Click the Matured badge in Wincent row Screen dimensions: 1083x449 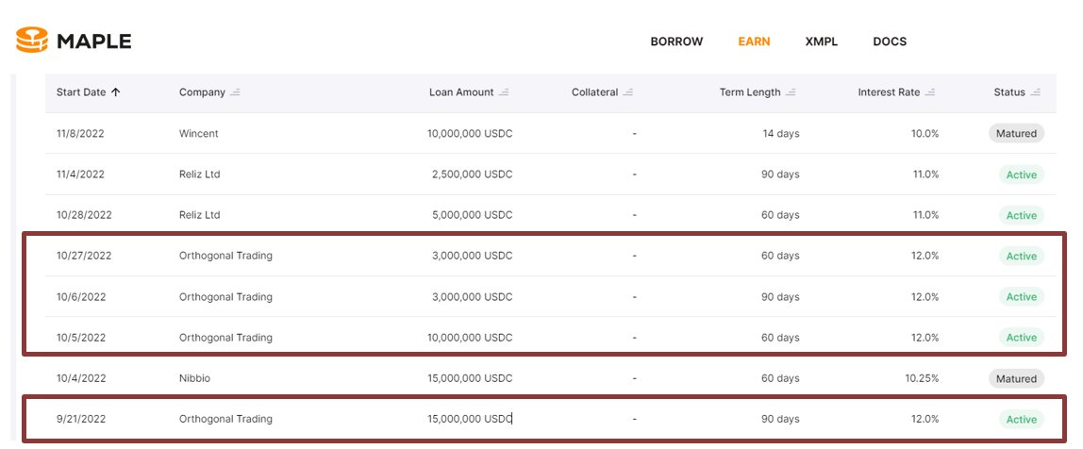1016,133
